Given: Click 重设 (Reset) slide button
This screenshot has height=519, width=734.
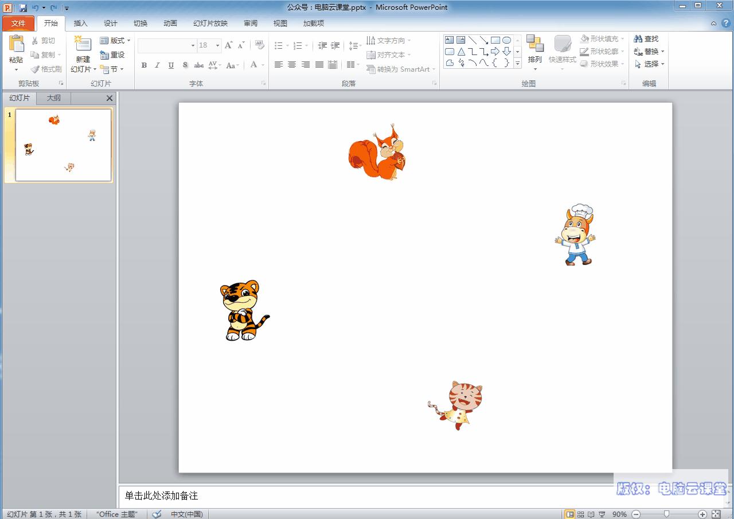Looking at the screenshot, I should pyautogui.click(x=112, y=55).
